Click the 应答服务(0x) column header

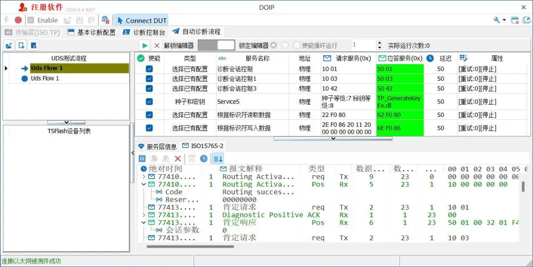pyautogui.click(x=400, y=58)
